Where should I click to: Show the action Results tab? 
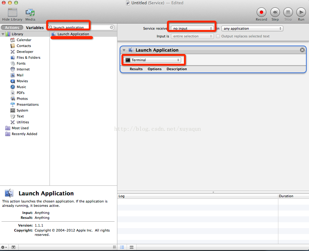(136, 69)
